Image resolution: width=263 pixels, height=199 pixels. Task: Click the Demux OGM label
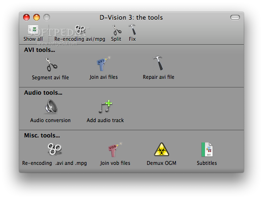coord(162,163)
